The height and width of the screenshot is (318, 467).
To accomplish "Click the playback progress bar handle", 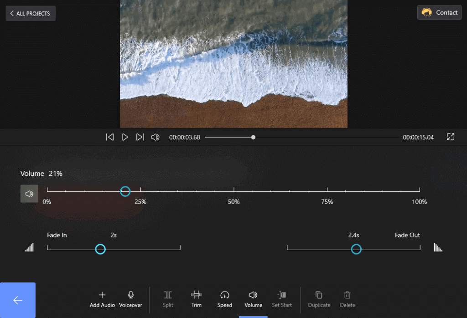I will [x=253, y=137].
